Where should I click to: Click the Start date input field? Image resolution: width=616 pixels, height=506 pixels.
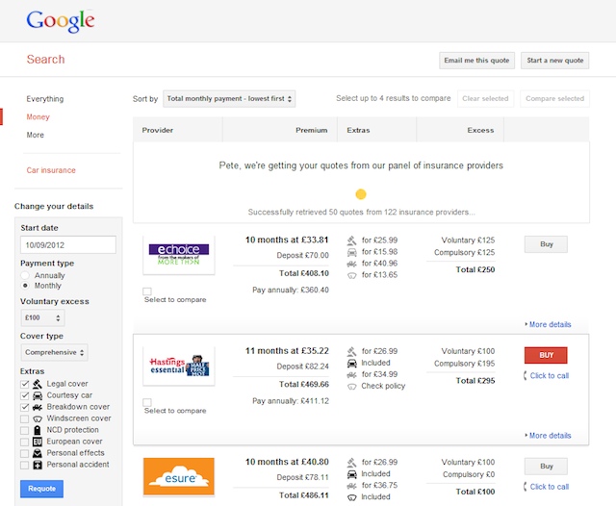click(68, 245)
